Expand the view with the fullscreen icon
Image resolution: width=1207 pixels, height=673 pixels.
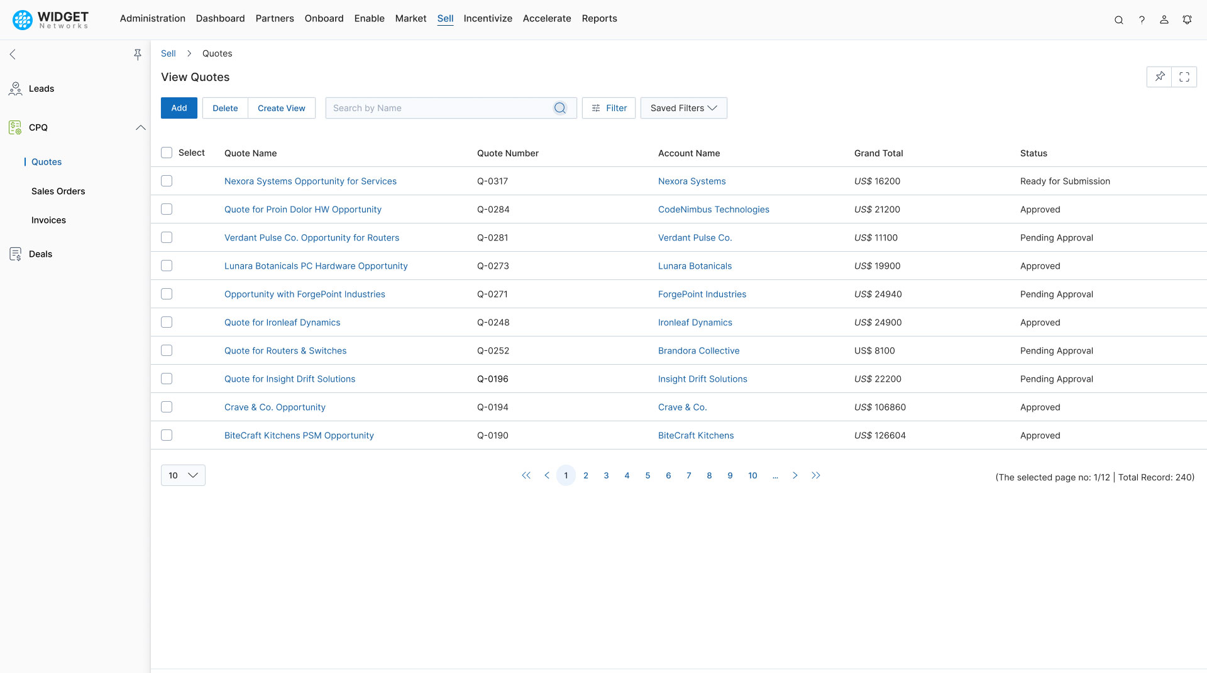(x=1185, y=77)
